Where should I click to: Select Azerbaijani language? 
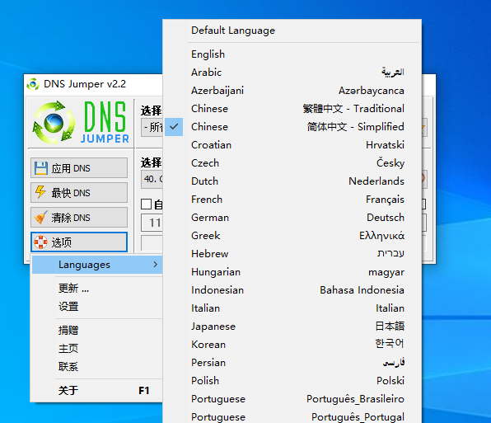(x=292, y=91)
